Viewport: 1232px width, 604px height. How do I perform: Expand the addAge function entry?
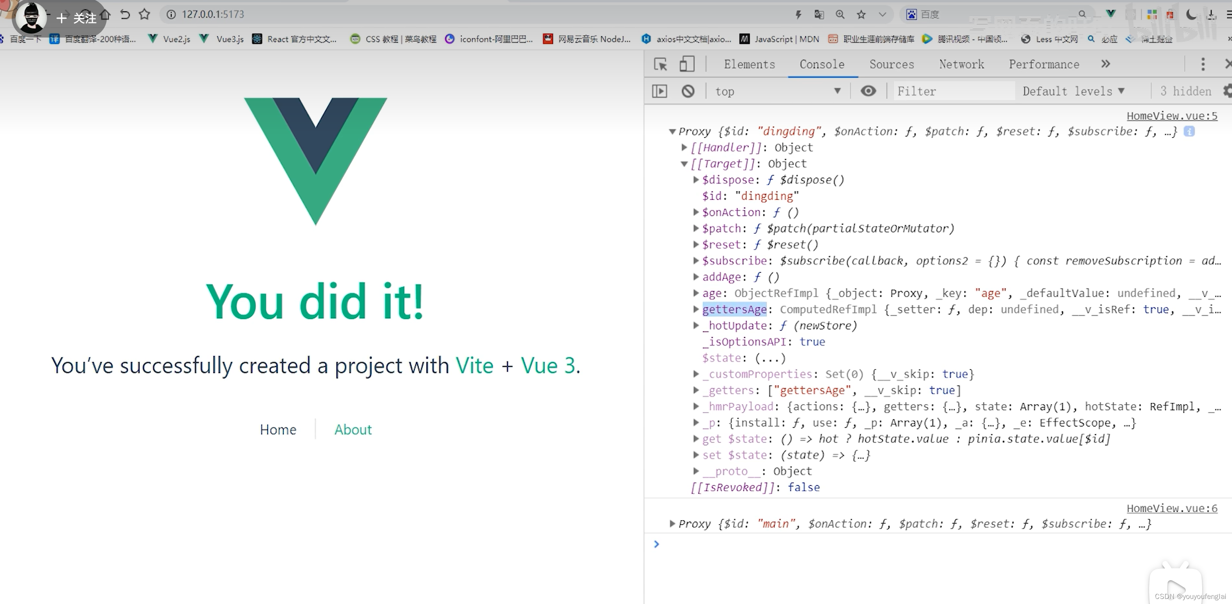(x=696, y=277)
